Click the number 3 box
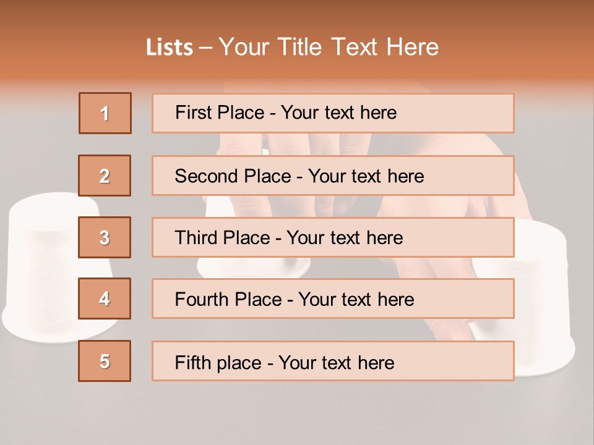This screenshot has width=594, height=445. pyautogui.click(x=105, y=237)
